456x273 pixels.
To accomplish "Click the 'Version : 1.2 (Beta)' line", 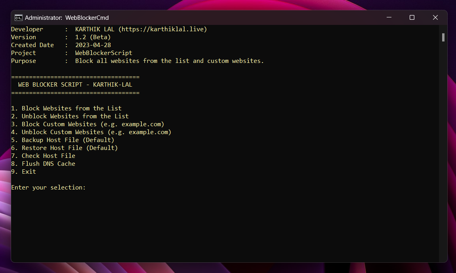I will pyautogui.click(x=61, y=37).
